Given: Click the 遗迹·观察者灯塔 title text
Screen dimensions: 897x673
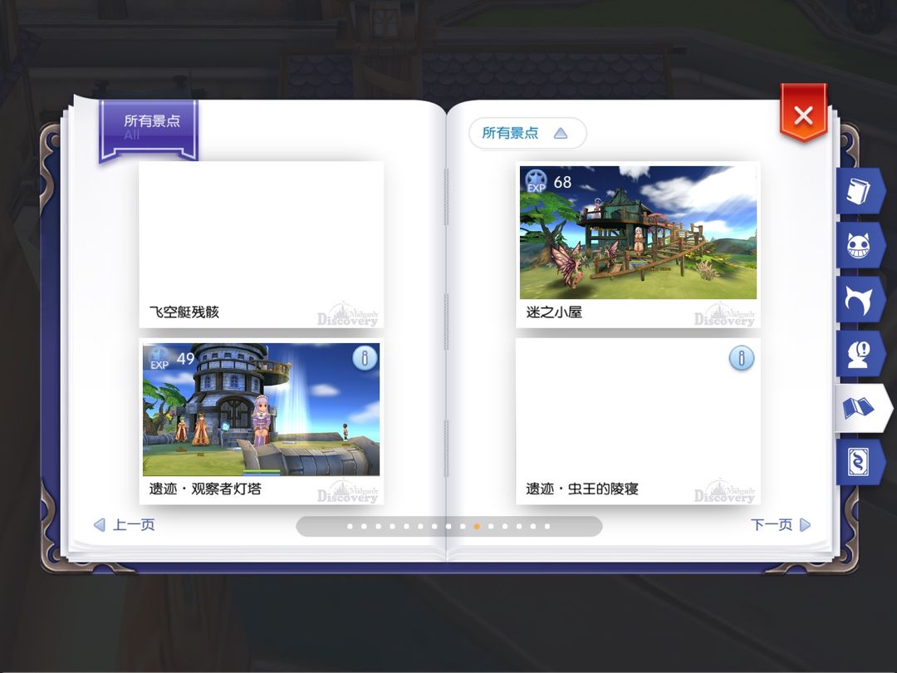Looking at the screenshot, I should (205, 489).
